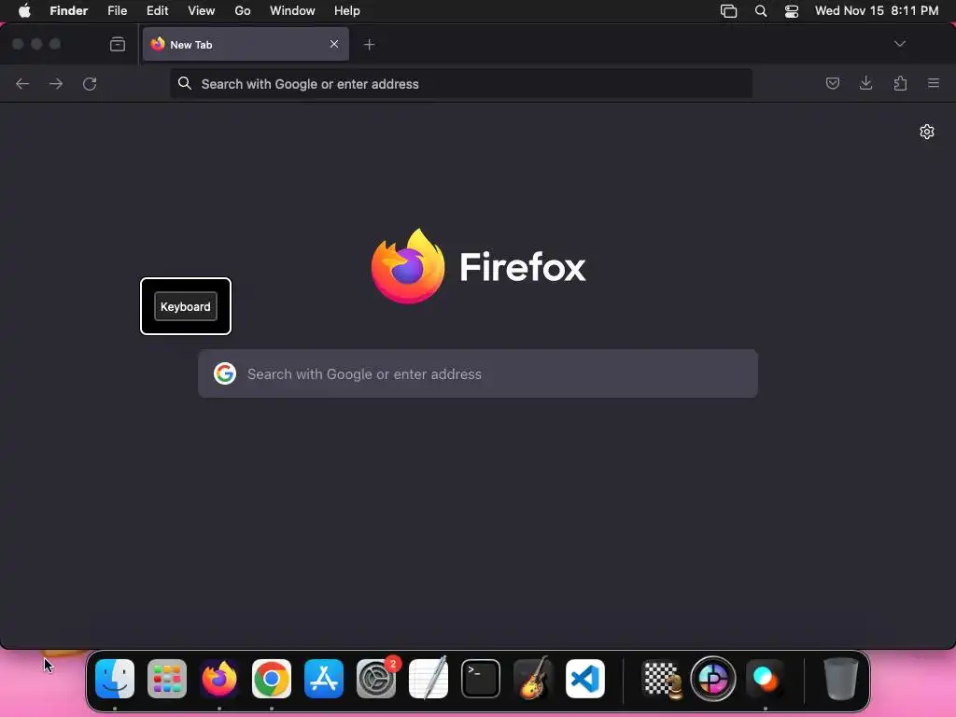956x717 pixels.
Task: Click the search magnifier in address bar
Action: click(x=185, y=83)
